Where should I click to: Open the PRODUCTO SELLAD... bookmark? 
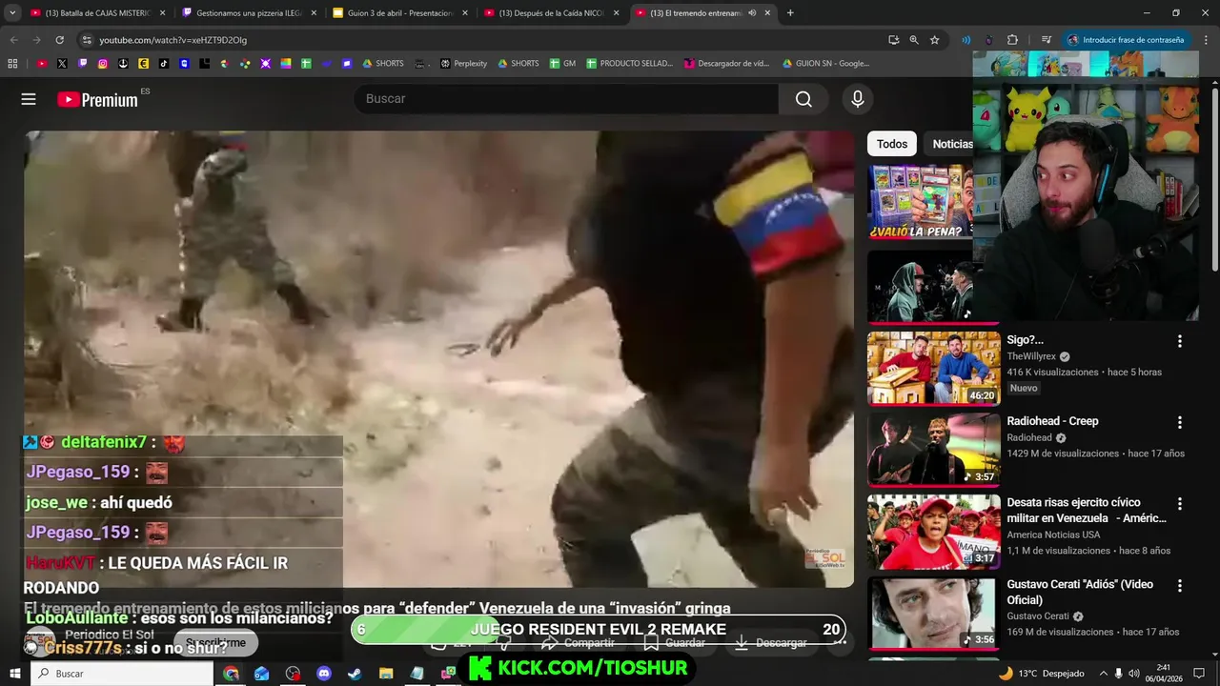(630, 64)
